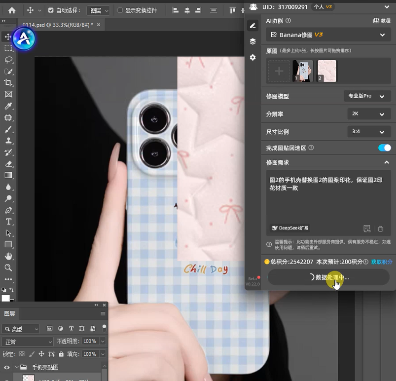Click the 获取积分 link
396x381 pixels.
[382, 262]
